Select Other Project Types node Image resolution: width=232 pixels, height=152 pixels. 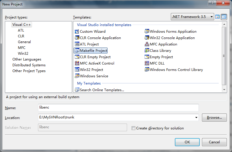(x=29, y=71)
